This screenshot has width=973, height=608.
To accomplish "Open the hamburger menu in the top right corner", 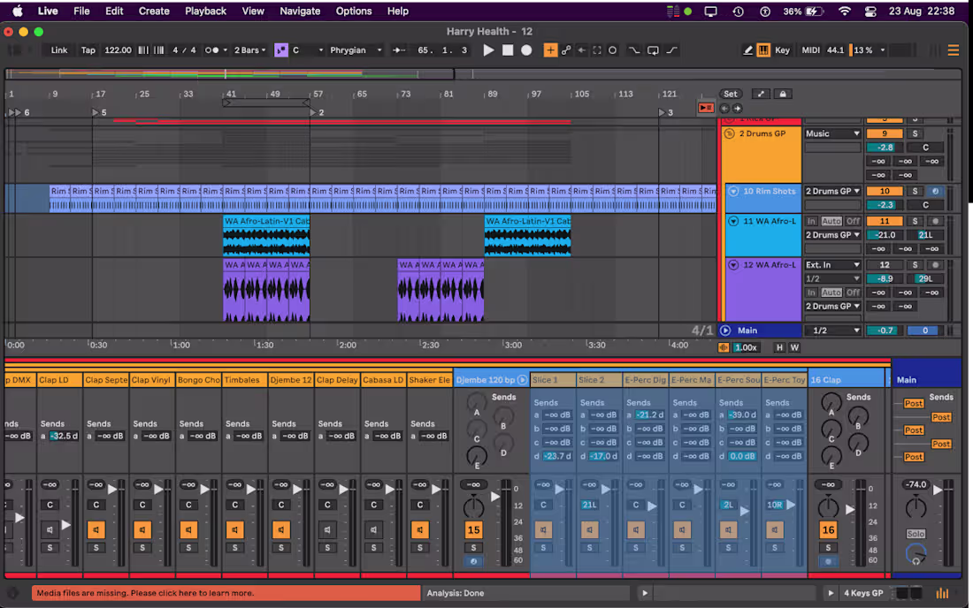I will click(953, 49).
